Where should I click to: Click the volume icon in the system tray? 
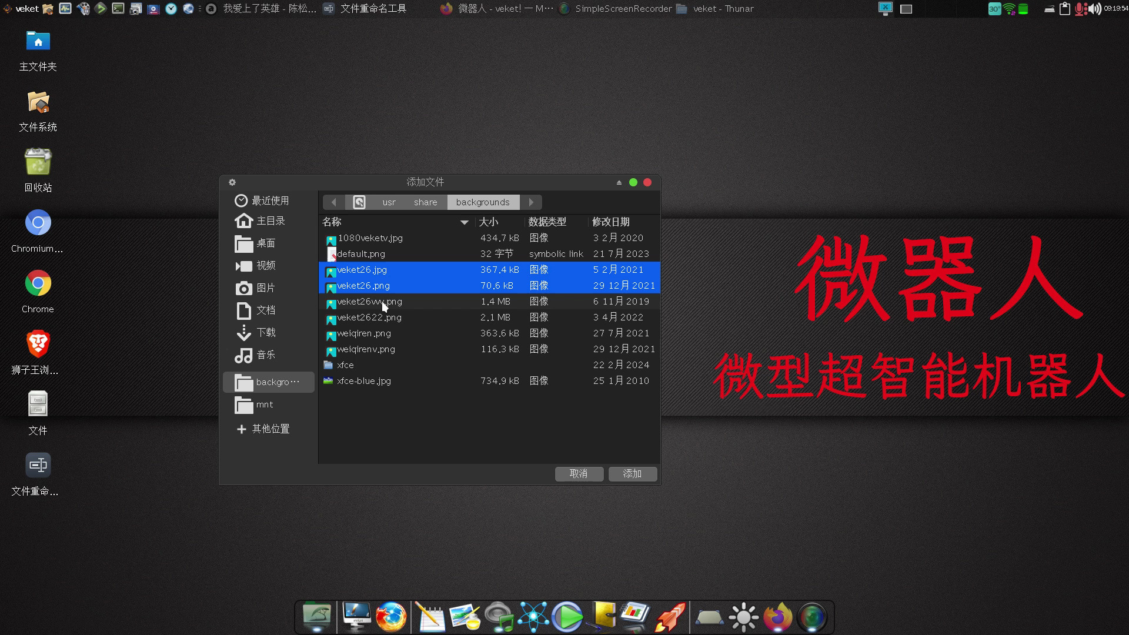pyautogui.click(x=1094, y=9)
